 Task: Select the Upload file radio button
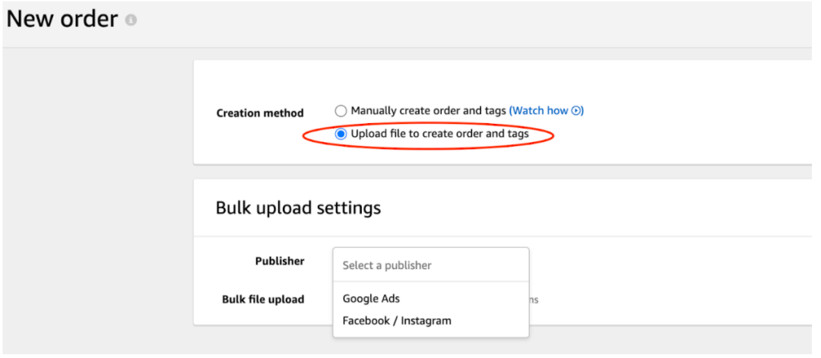(341, 134)
